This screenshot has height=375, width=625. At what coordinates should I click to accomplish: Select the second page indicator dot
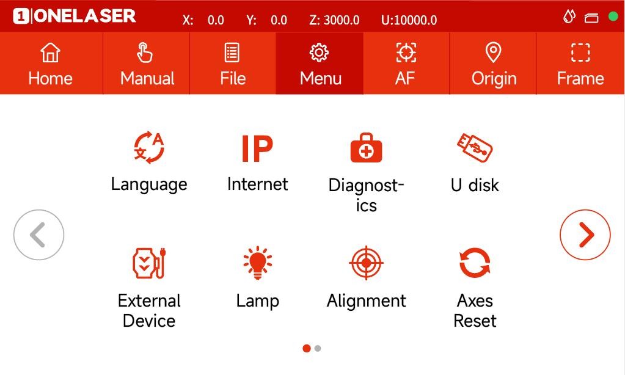point(318,348)
